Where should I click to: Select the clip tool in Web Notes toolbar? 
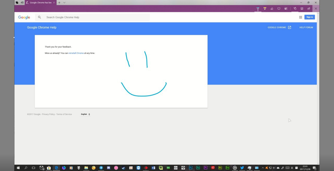point(286,9)
